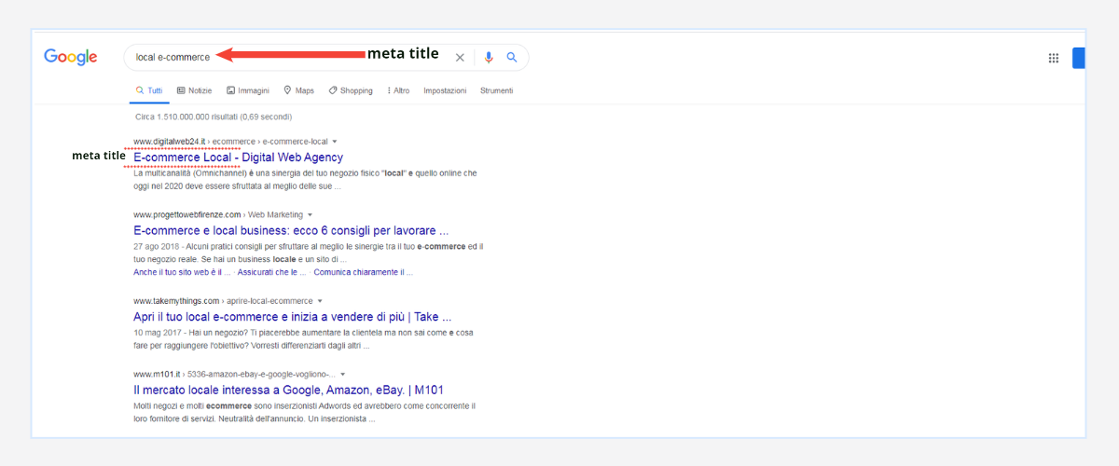This screenshot has width=1119, height=466.
Task: Expand dropdown arrow next to digitalweb24.it URL
Action: pyautogui.click(x=334, y=142)
